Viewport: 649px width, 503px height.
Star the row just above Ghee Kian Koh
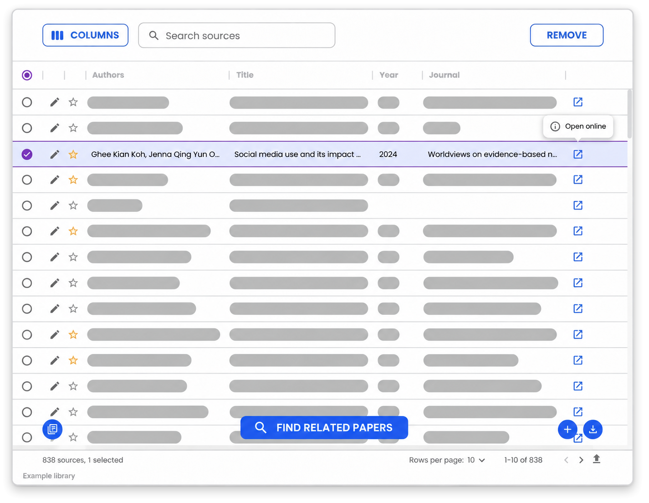[73, 128]
